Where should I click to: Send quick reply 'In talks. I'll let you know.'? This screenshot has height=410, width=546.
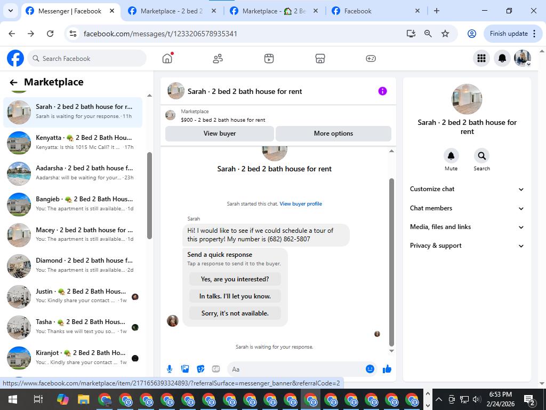pyautogui.click(x=235, y=296)
